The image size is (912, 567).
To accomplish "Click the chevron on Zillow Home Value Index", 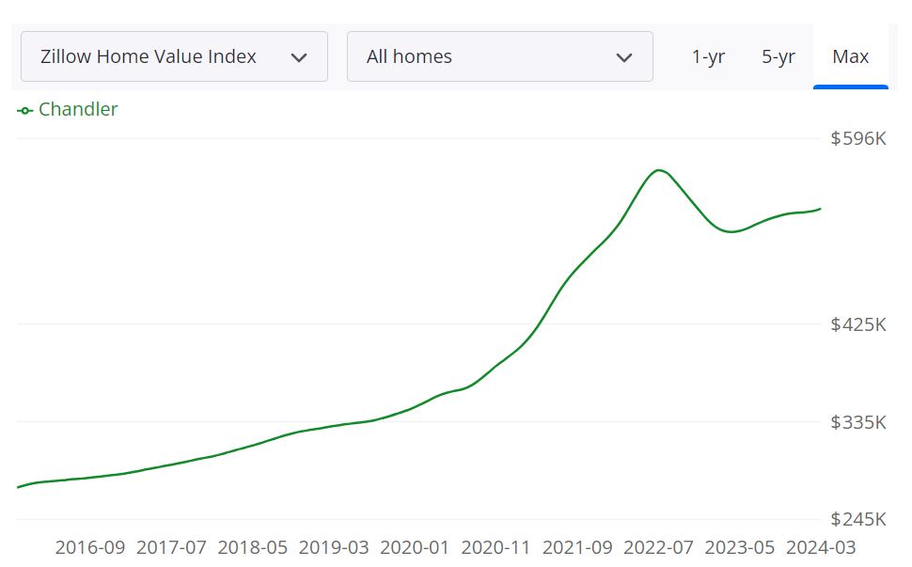I will point(299,56).
